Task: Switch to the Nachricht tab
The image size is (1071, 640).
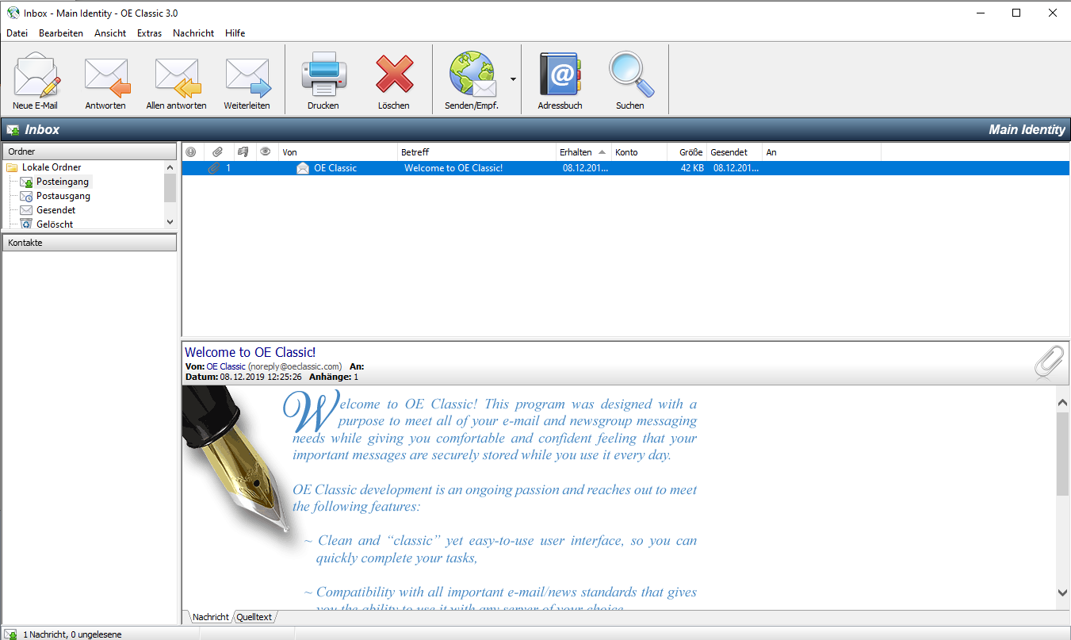Action: (x=210, y=617)
